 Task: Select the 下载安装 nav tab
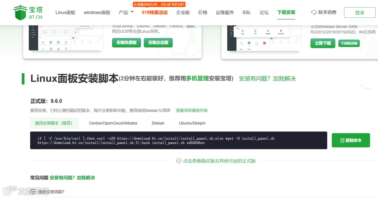pos(286,12)
